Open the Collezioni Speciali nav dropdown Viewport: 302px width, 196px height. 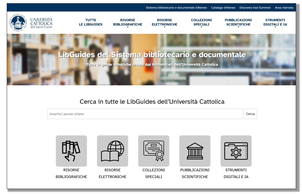tap(201, 22)
